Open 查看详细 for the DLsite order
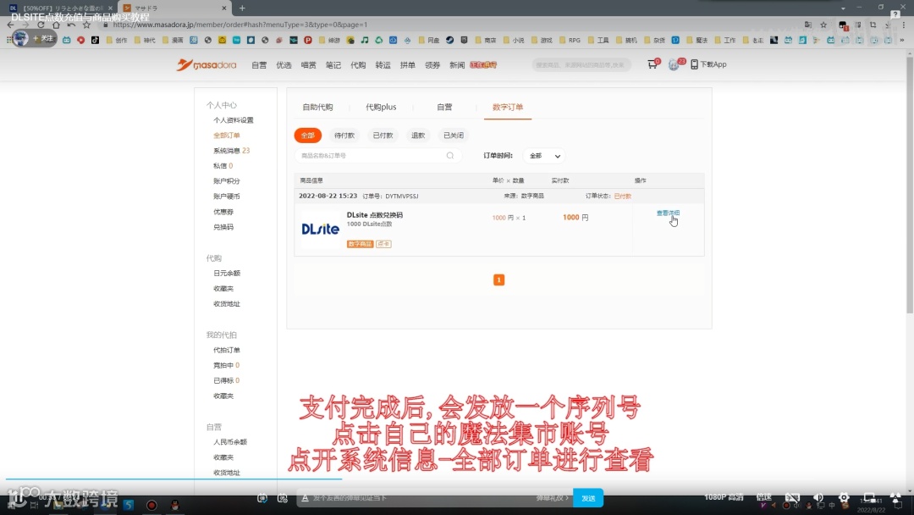 click(668, 213)
